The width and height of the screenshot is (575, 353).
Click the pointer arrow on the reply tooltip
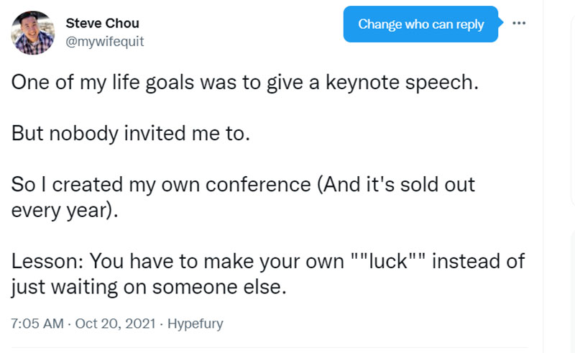click(501, 24)
